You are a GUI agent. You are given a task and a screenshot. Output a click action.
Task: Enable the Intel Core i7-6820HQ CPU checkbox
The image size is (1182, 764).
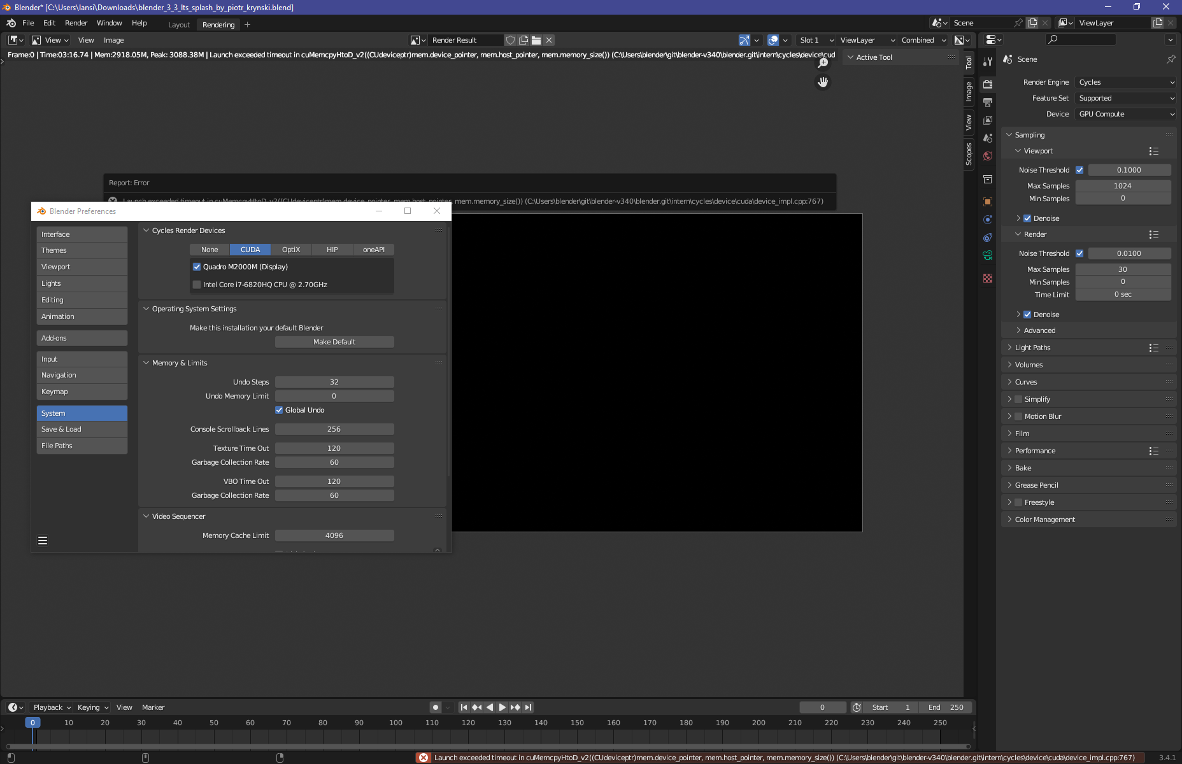(197, 285)
